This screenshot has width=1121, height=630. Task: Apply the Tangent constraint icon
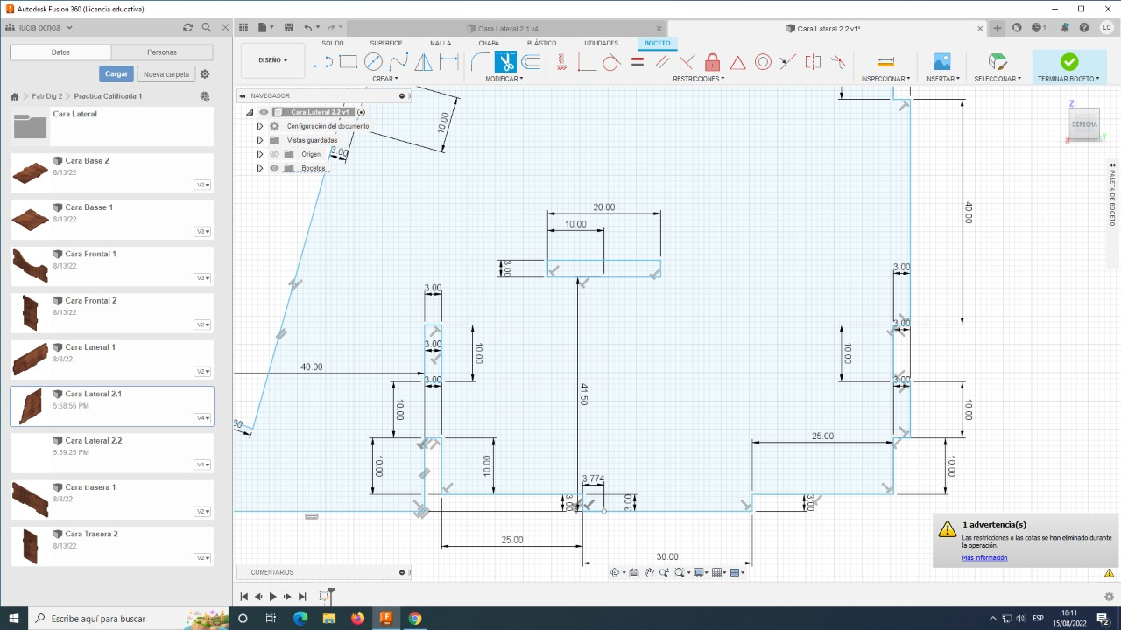click(x=611, y=62)
